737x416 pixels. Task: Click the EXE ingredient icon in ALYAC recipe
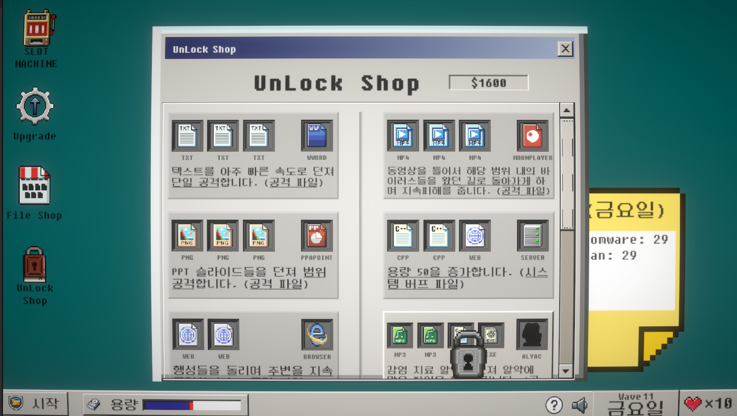coord(491,335)
